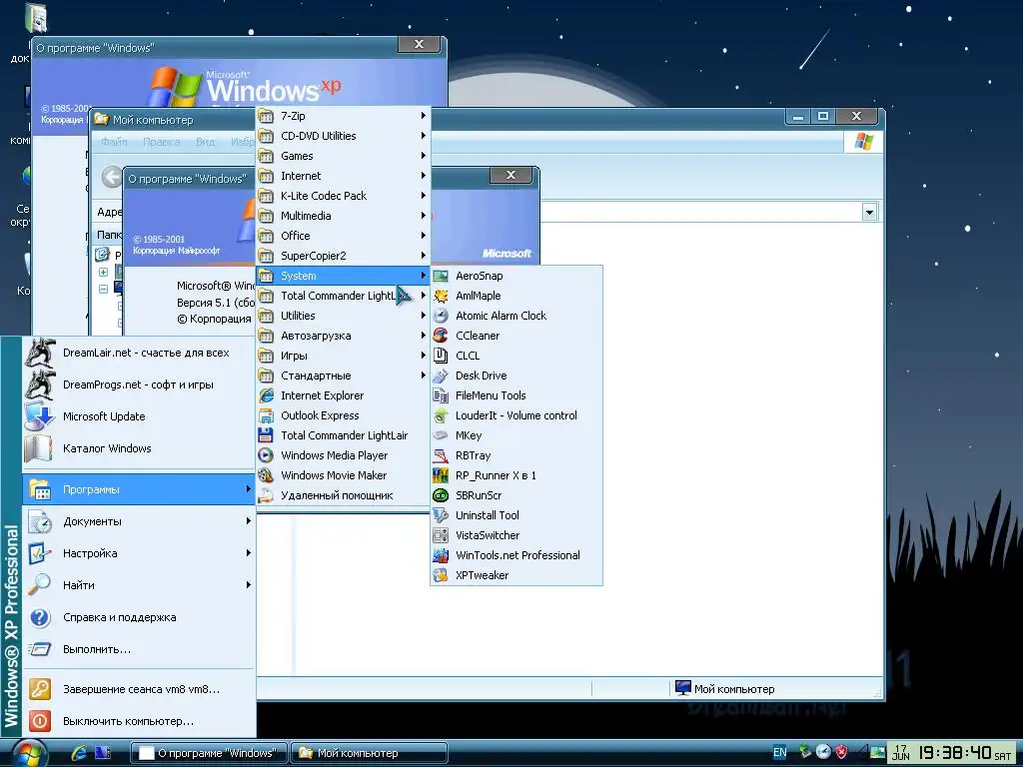Launch CCleaner from the menu
The height and width of the screenshot is (767, 1023).
(x=516, y=336)
